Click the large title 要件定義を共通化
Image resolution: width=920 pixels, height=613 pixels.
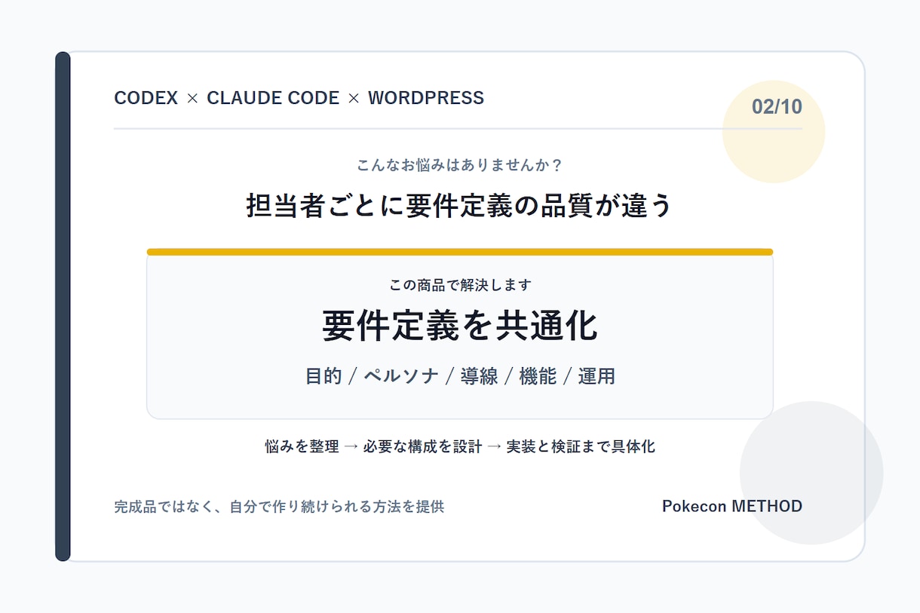coord(460,326)
